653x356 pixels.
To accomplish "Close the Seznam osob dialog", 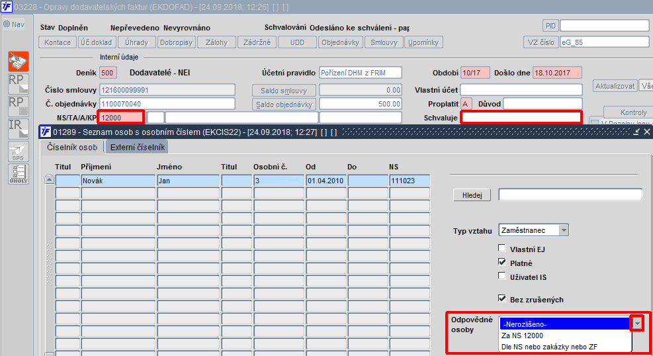I will click(x=647, y=132).
